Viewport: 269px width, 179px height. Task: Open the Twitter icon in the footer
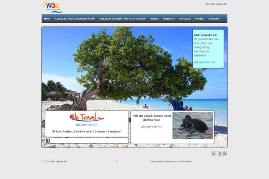(213, 153)
